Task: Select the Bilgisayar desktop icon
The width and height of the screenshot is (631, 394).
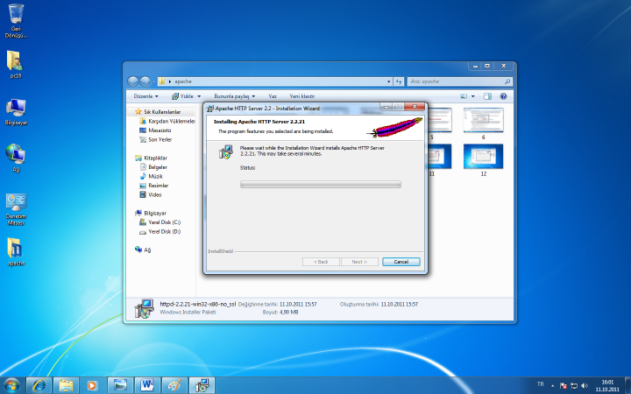Action: point(15,109)
